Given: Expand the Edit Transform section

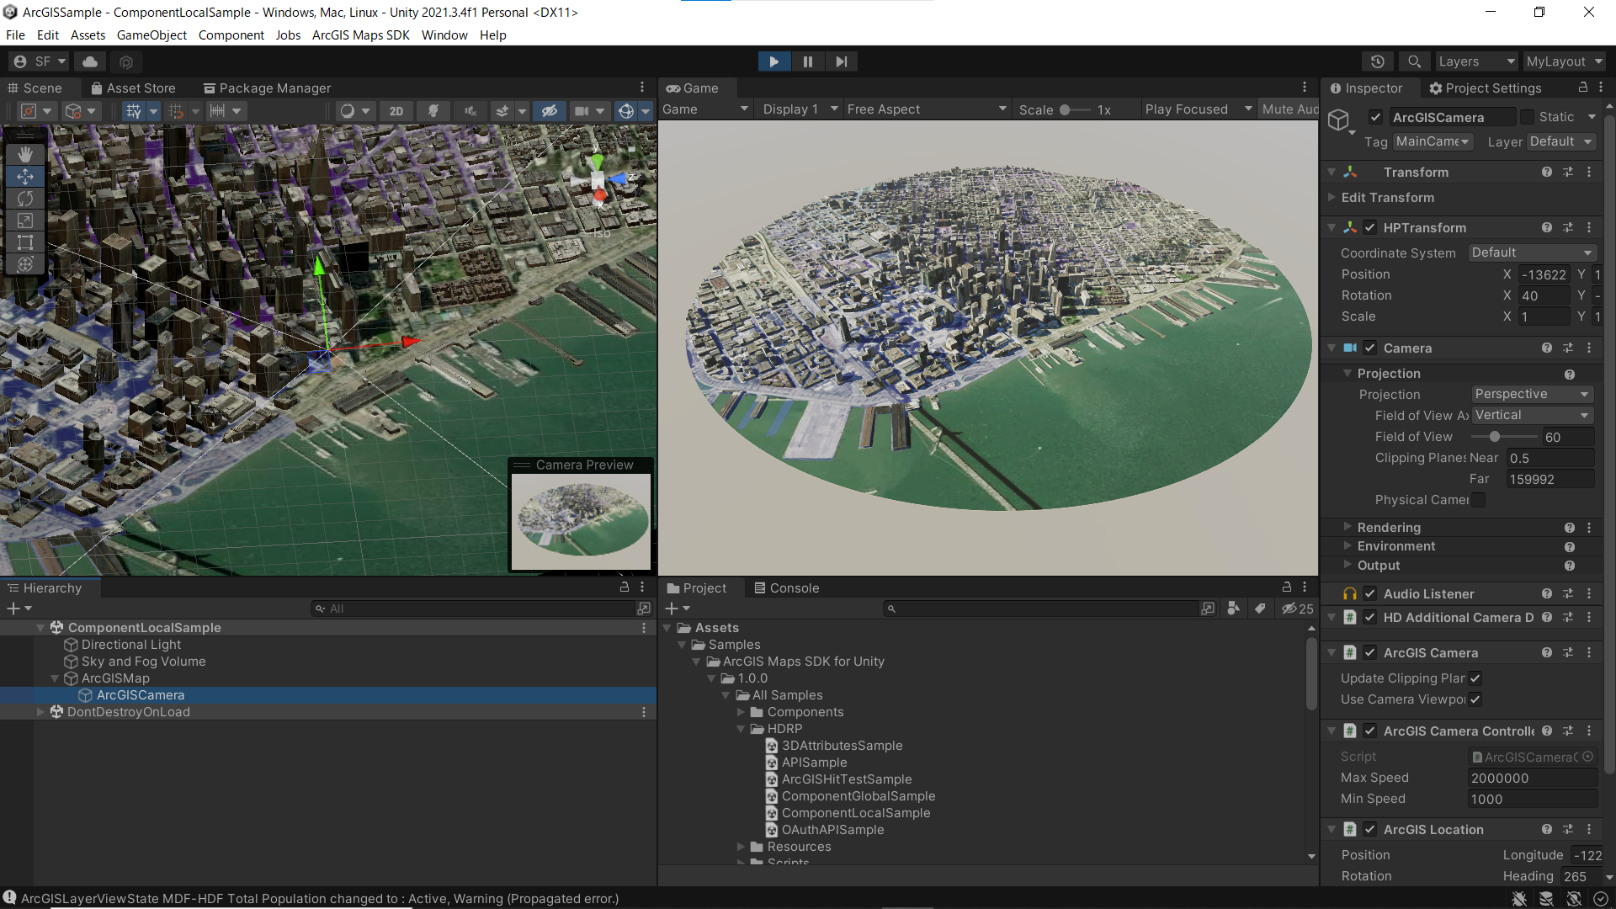Looking at the screenshot, I should [x=1332, y=198].
